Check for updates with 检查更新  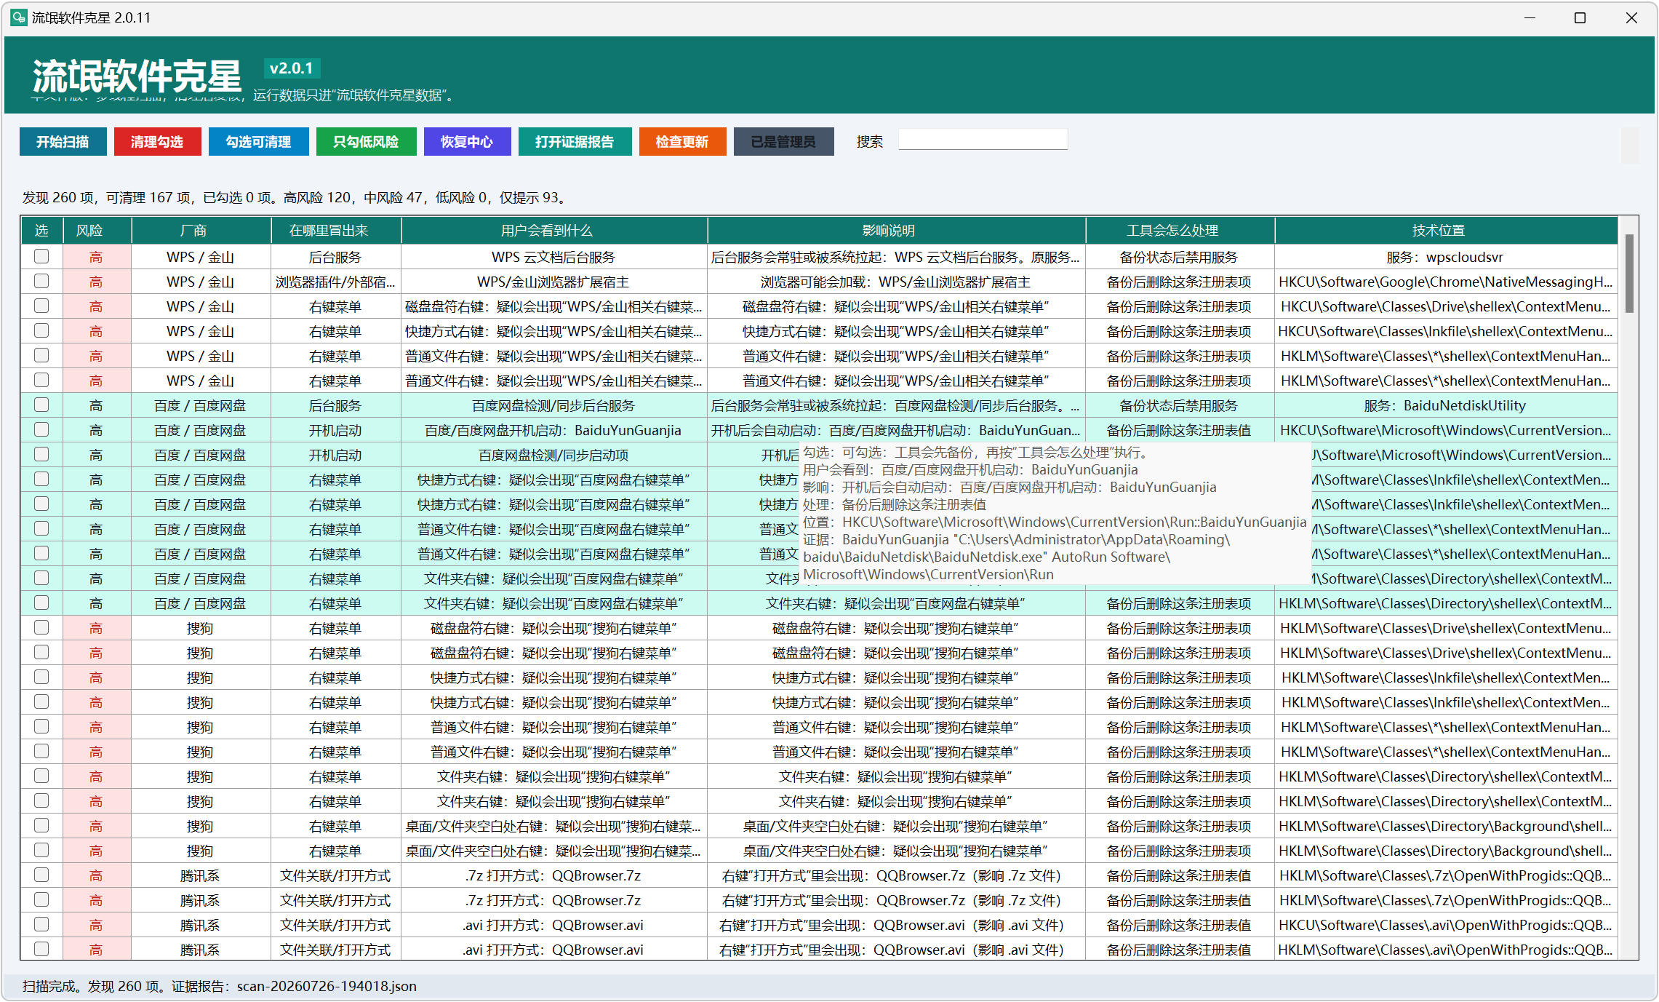click(682, 142)
